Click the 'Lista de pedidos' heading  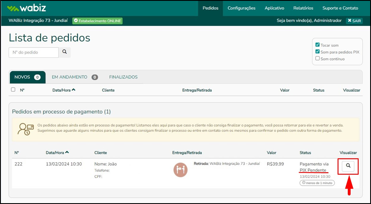pos(49,38)
